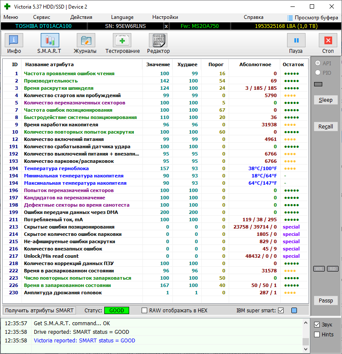Enable RAW отображать в HEX checkbox
This screenshot has height=354, width=342.
pos(145,311)
